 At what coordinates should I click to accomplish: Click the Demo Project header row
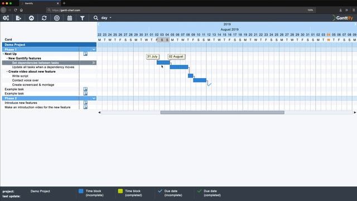[49, 45]
